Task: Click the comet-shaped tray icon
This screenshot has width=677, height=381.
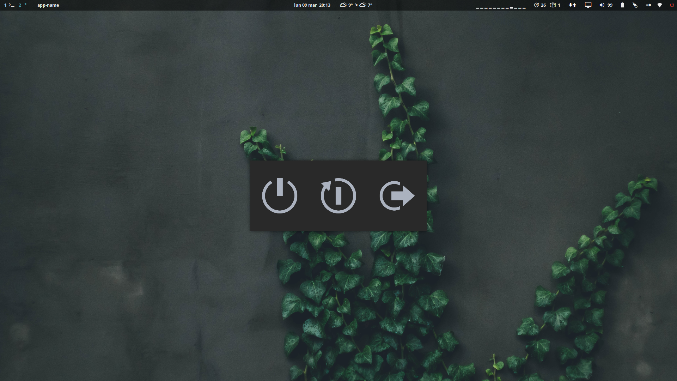Action: [635, 5]
